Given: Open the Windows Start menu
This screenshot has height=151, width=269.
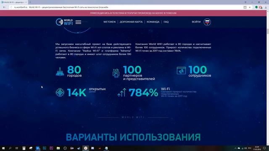Looking at the screenshot, I should click(x=3, y=148).
